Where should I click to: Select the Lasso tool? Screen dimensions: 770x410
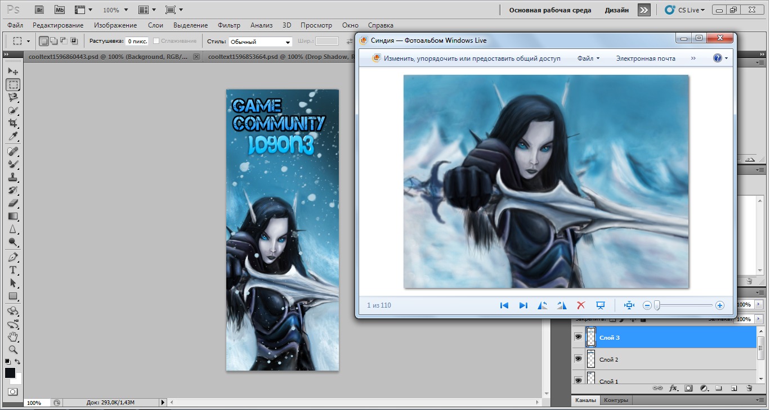(13, 97)
